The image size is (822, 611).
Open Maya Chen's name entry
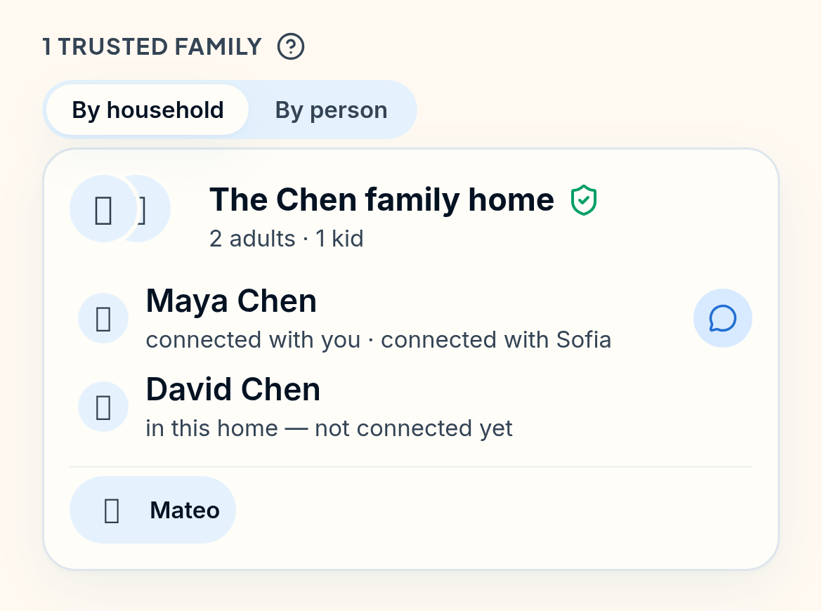point(231,301)
